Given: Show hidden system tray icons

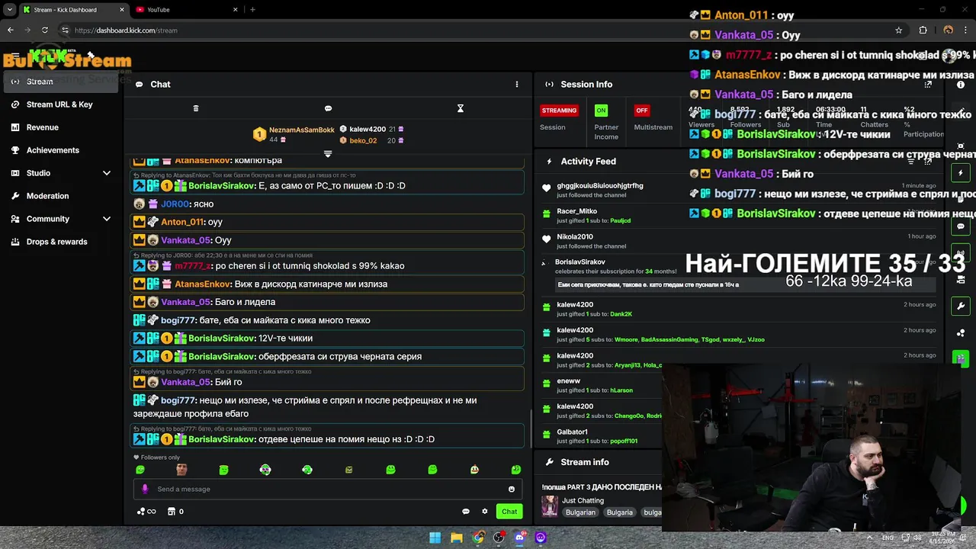Looking at the screenshot, I should pyautogui.click(x=870, y=538).
